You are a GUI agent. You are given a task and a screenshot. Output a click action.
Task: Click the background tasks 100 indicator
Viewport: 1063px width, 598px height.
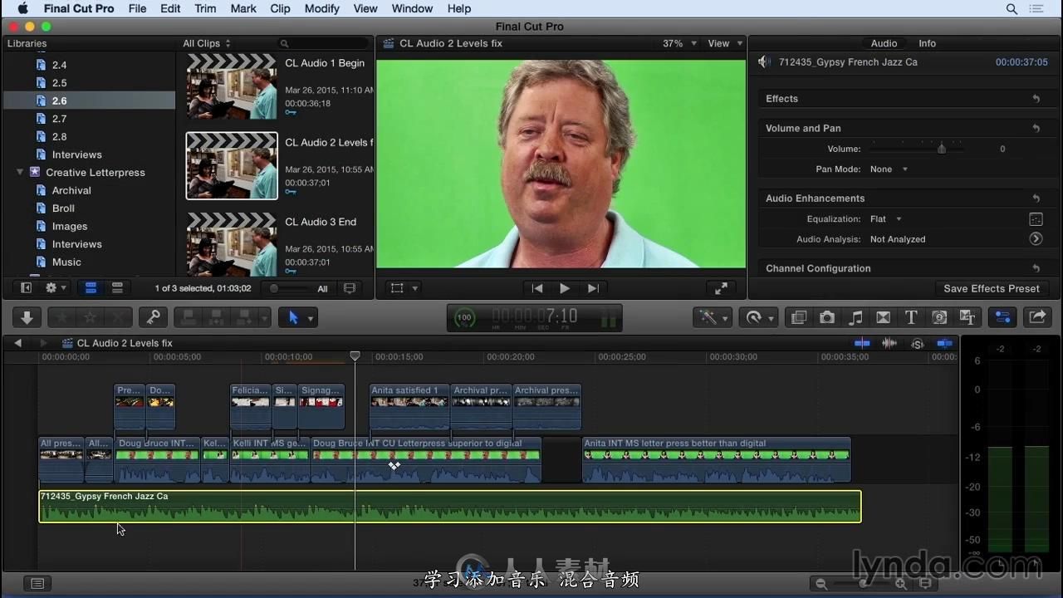[x=464, y=317]
